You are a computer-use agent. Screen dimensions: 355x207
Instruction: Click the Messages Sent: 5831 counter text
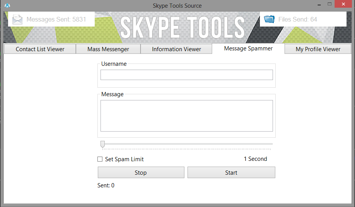(56, 20)
